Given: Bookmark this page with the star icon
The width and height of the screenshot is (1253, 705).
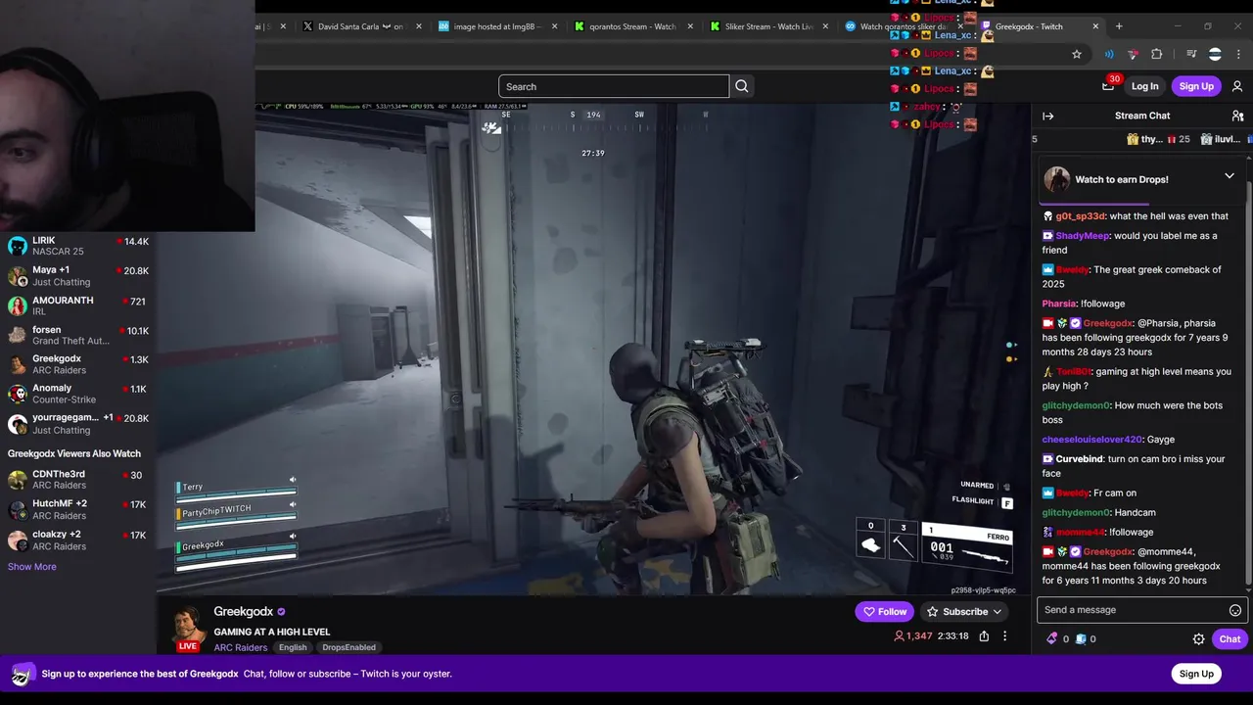Looking at the screenshot, I should point(1077,54).
